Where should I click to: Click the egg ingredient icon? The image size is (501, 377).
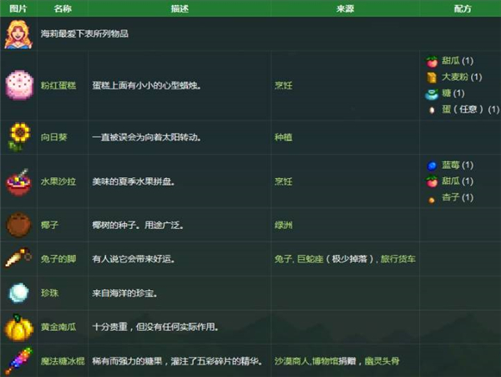point(432,109)
